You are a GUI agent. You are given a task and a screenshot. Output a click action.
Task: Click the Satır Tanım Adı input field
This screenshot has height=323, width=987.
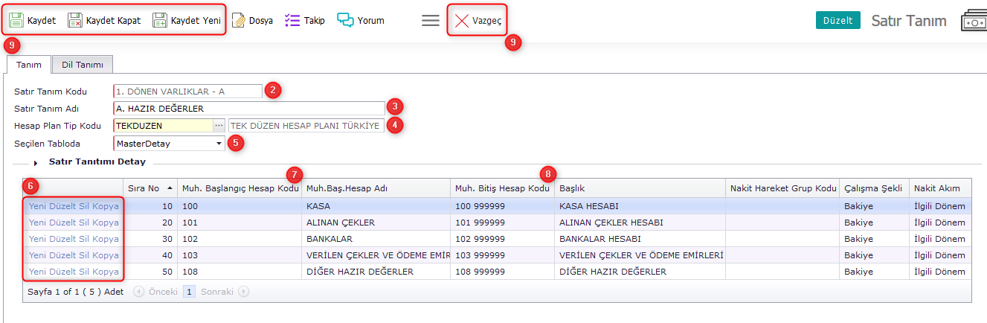248,109
